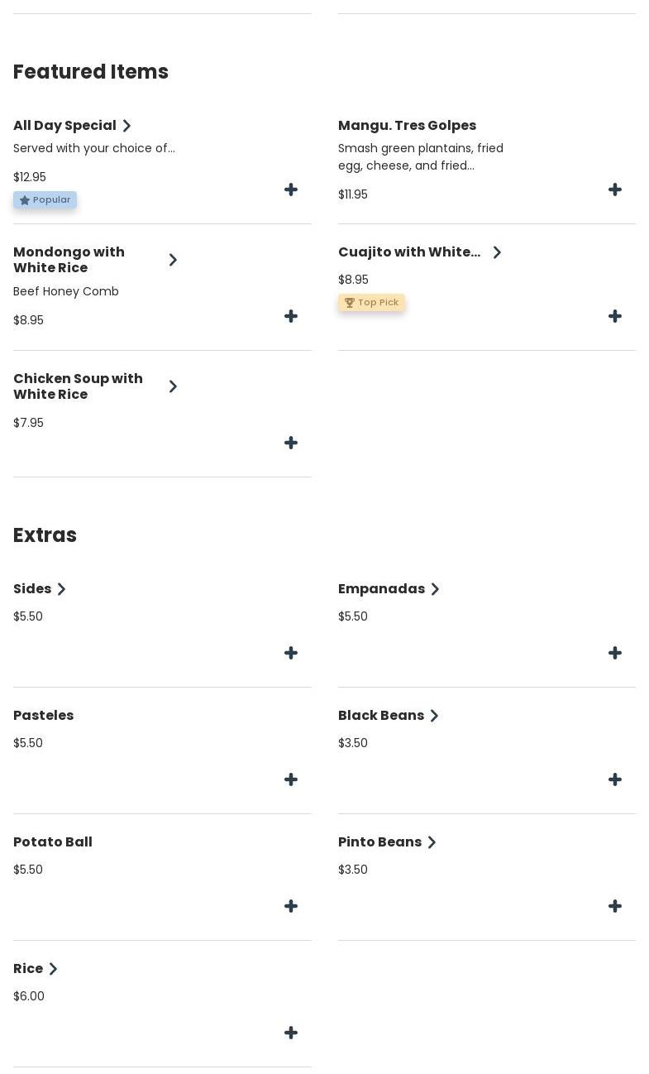The height and width of the screenshot is (1074, 649).
Task: Add Chicken Soup with White Rice
Action: [x=291, y=444]
